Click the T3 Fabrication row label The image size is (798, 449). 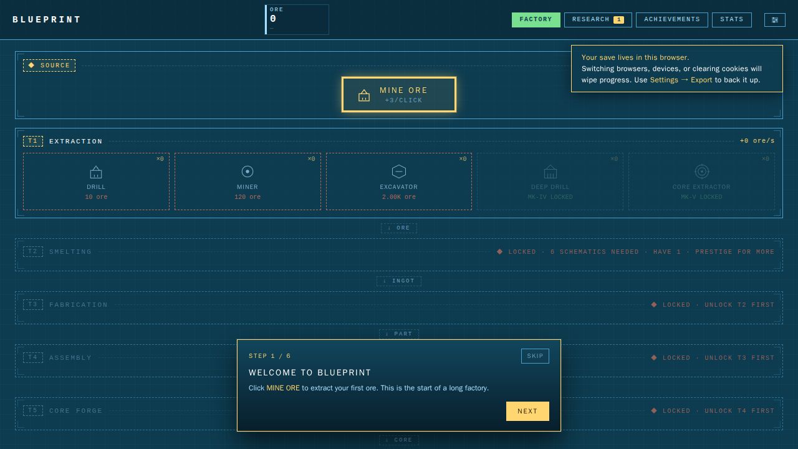point(79,305)
